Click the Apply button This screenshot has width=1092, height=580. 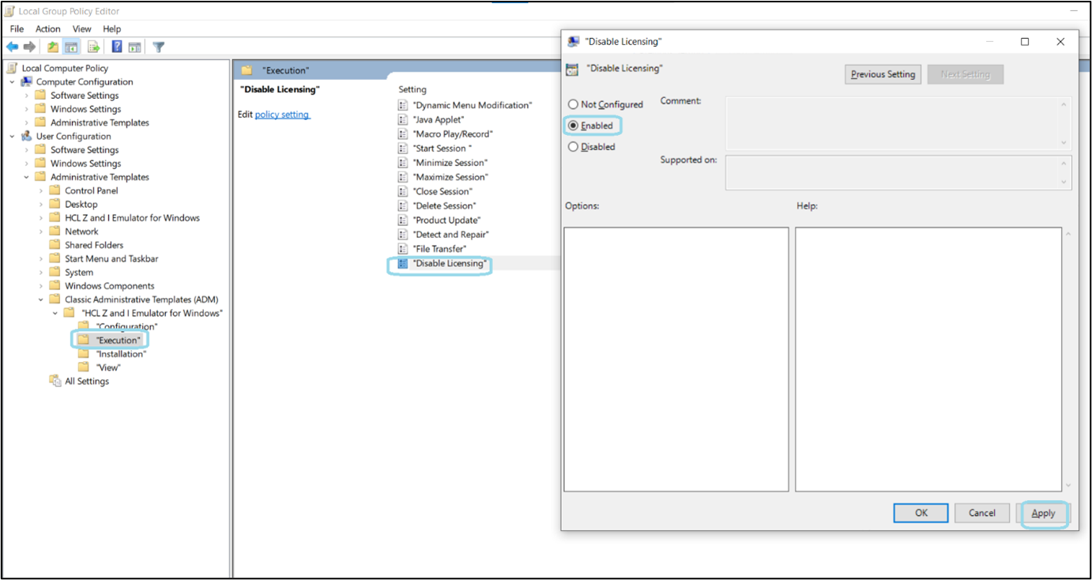[1043, 514]
